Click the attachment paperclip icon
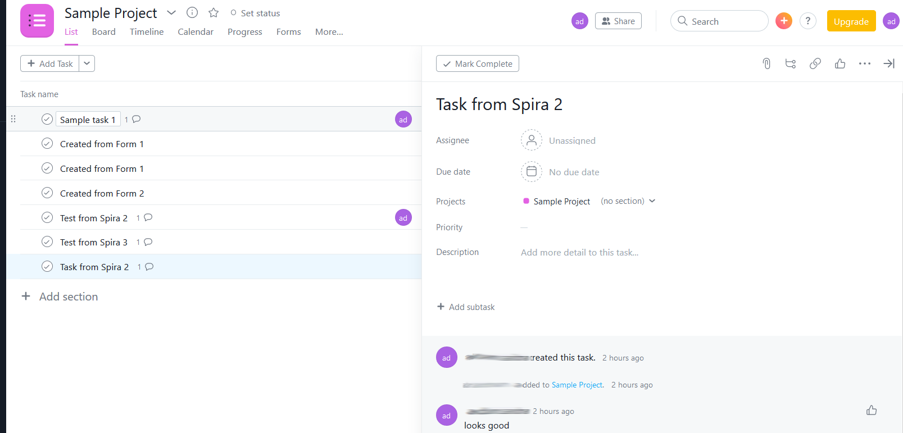The width and height of the screenshot is (903, 433). point(766,63)
